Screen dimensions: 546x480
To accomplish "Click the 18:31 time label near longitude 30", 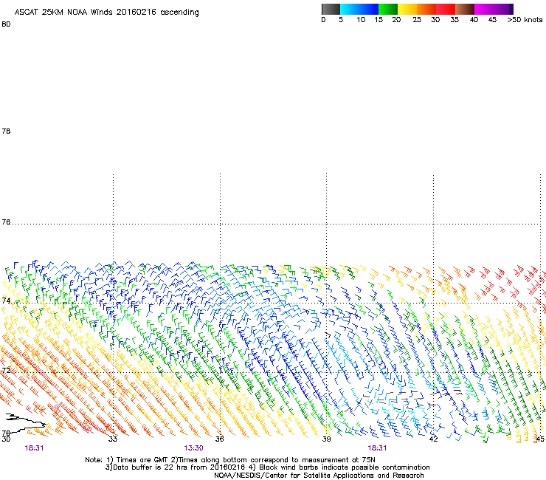I will [34, 448].
